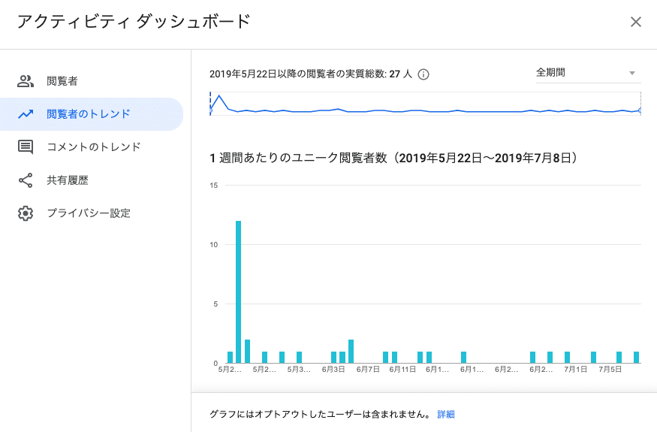The image size is (657, 432).
Task: Close the activity dashboard dialog
Action: pyautogui.click(x=636, y=22)
